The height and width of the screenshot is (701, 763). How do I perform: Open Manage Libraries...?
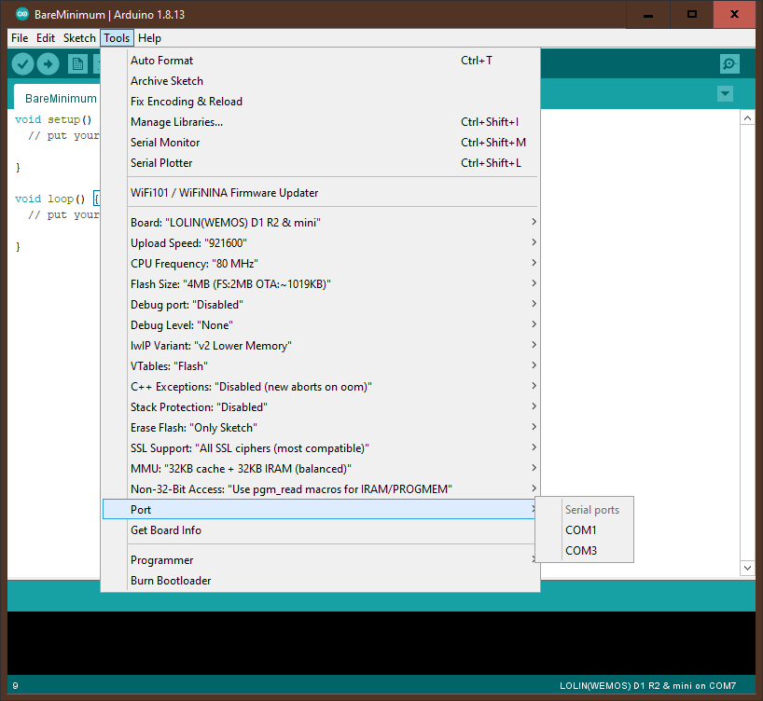coord(320,121)
